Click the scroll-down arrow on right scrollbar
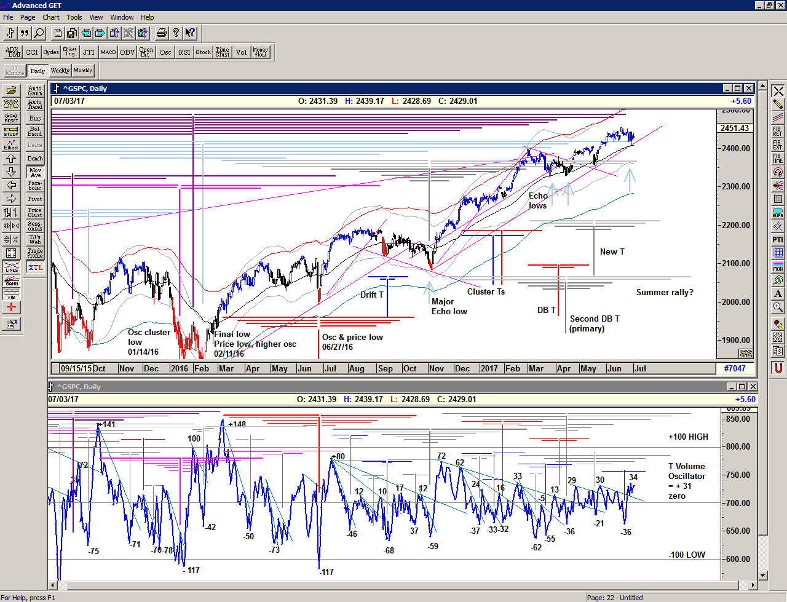The image size is (787, 602). tap(763, 576)
